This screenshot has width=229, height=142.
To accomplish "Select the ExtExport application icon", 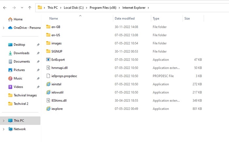I will click(48, 60).
